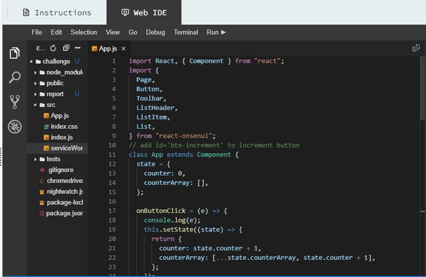The width and height of the screenshot is (426, 277).
Task: Open the Search magnifier in activity bar
Action: pyautogui.click(x=15, y=77)
